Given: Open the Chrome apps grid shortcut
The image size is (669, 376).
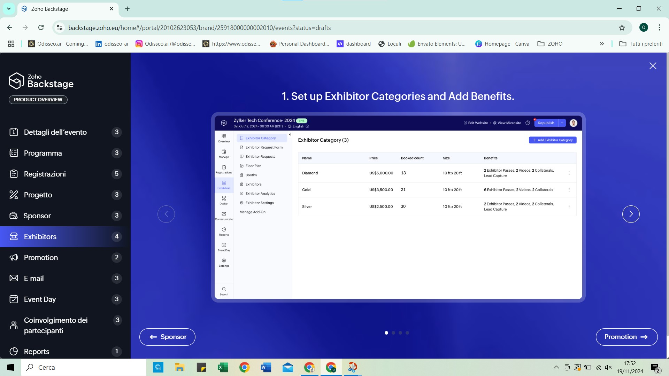Looking at the screenshot, I should (x=11, y=44).
